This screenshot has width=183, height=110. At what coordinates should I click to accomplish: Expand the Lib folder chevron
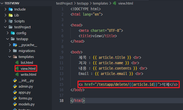[5, 15]
